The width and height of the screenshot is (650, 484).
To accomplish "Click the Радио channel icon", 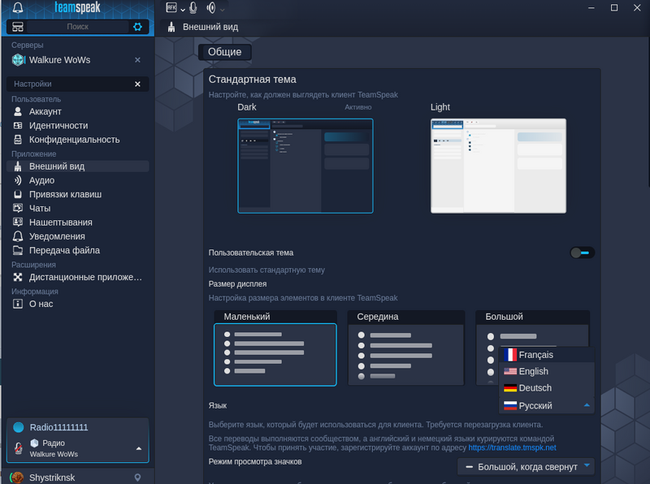I will point(35,443).
